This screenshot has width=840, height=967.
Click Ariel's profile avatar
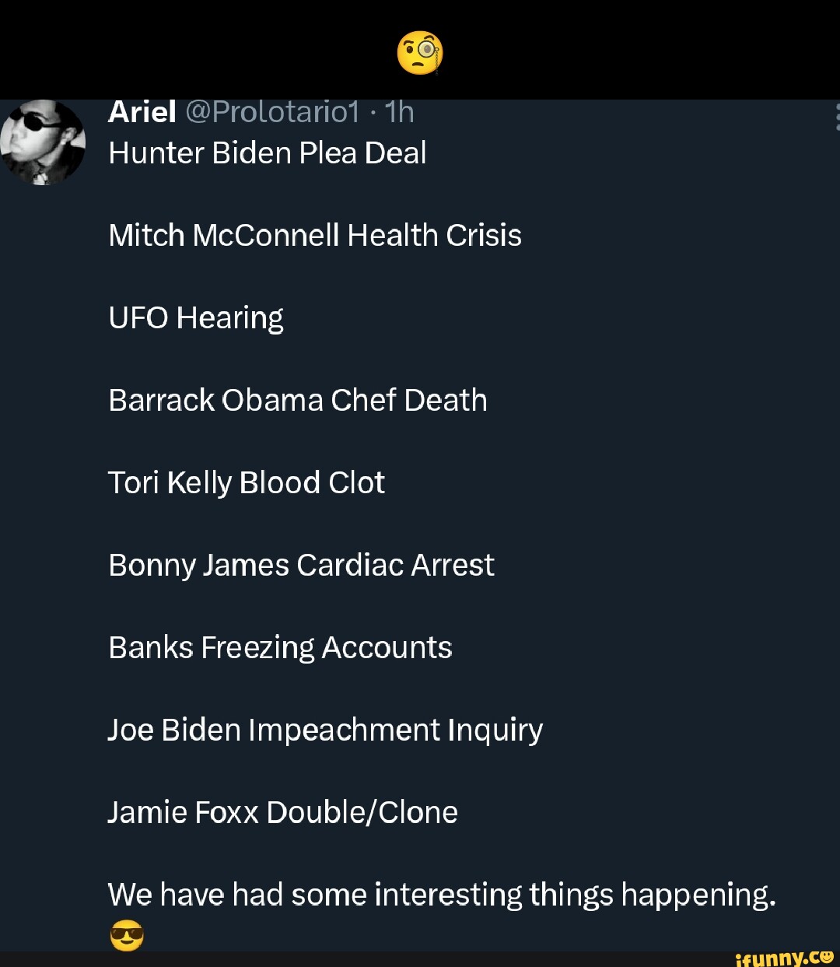43,142
